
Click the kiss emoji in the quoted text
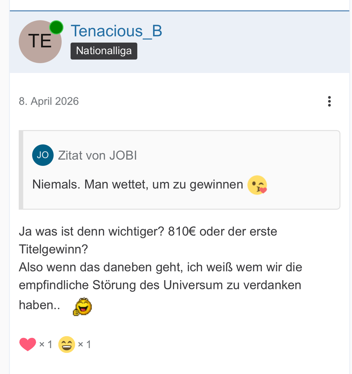tap(257, 185)
